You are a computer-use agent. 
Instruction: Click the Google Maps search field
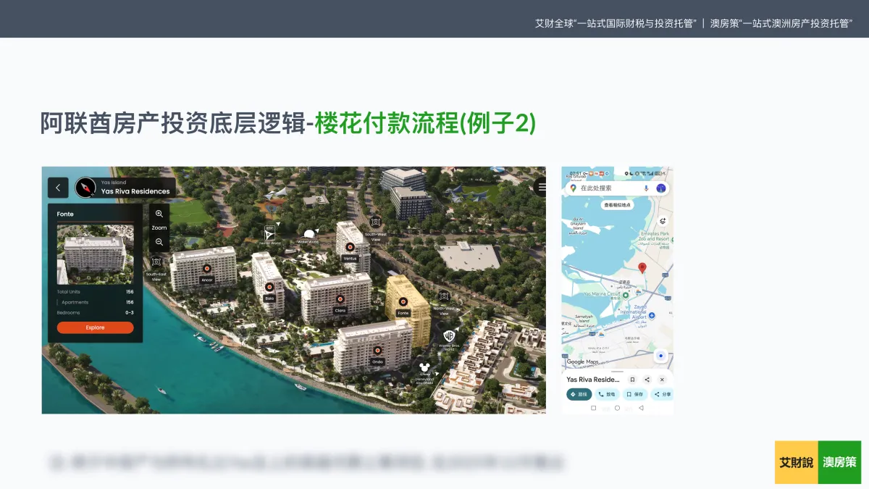pyautogui.click(x=617, y=188)
